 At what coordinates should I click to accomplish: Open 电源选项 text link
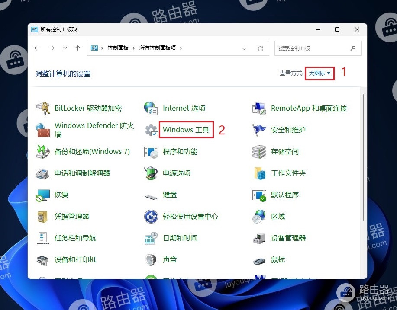[x=177, y=173]
